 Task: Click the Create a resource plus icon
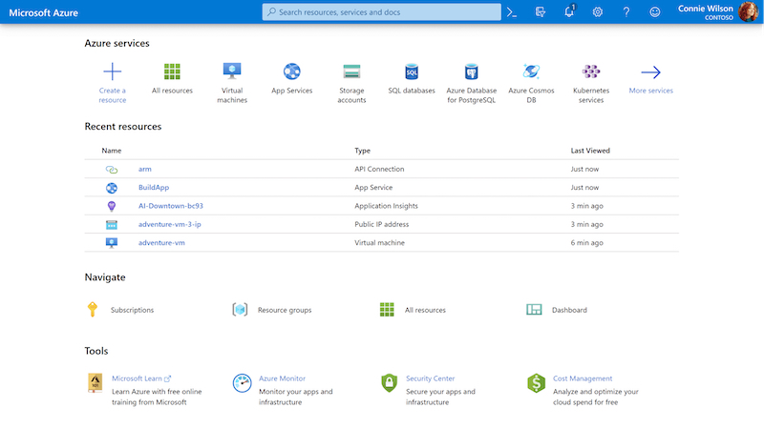tap(113, 71)
